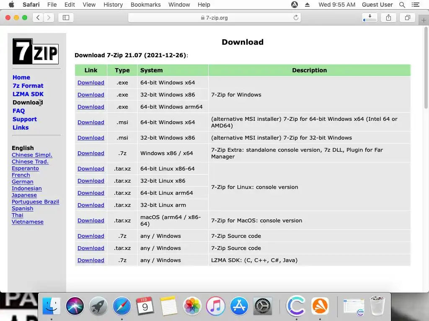Open iTunes music icon in Dock
Viewport: 429px width, 321px height.
[x=216, y=306]
